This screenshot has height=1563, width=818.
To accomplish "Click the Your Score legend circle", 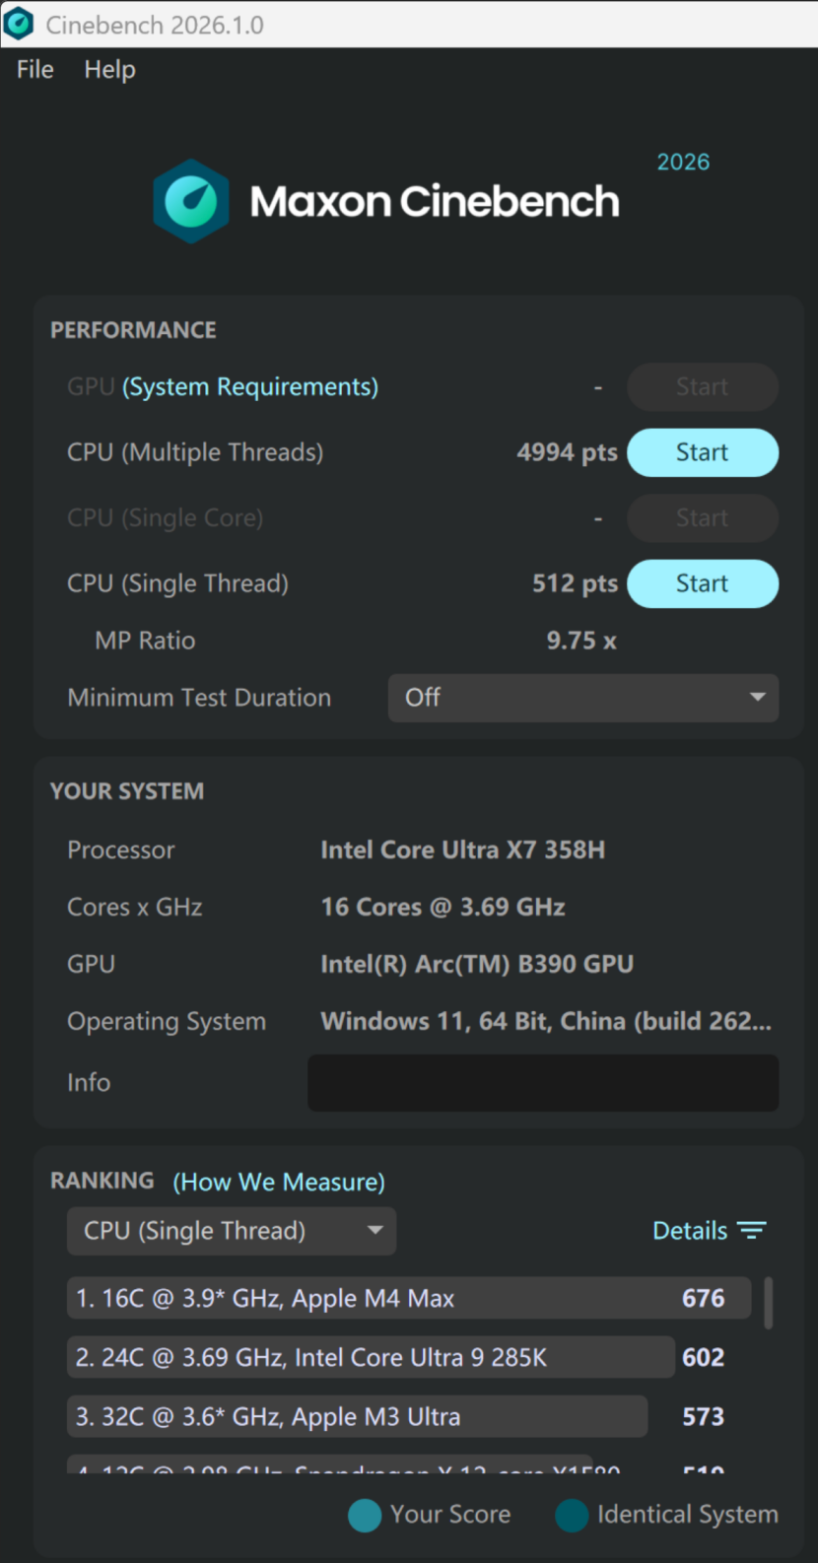I will click(365, 1515).
